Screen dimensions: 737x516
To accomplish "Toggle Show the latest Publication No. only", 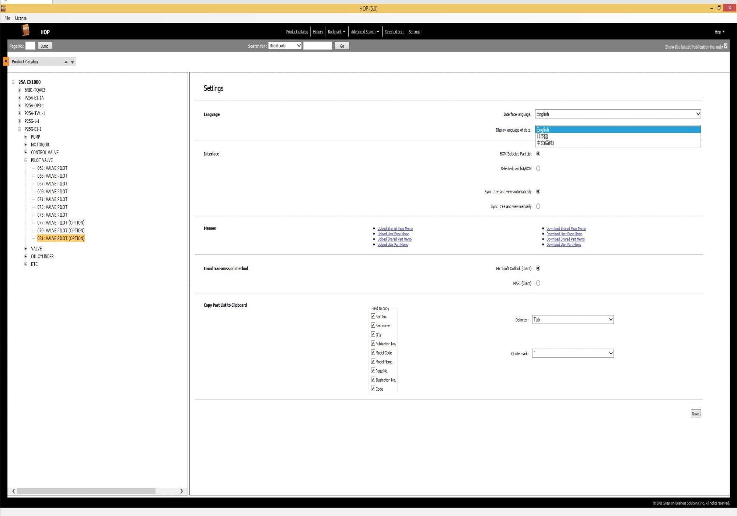I will (x=725, y=46).
